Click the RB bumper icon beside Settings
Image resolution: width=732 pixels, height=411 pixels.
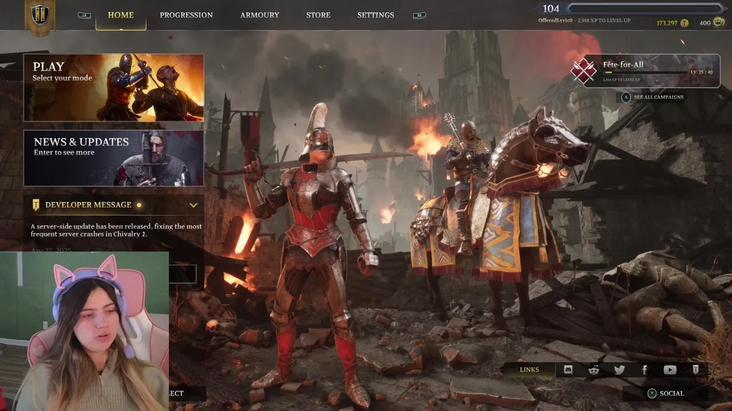(419, 15)
